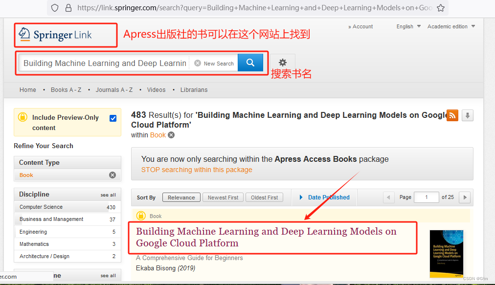
Task: Click the orange Book link after within
Action: tap(158, 135)
